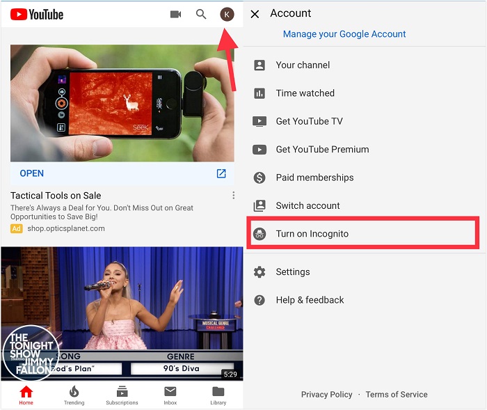
Task: Turn on Incognito mode
Action: 362,233
